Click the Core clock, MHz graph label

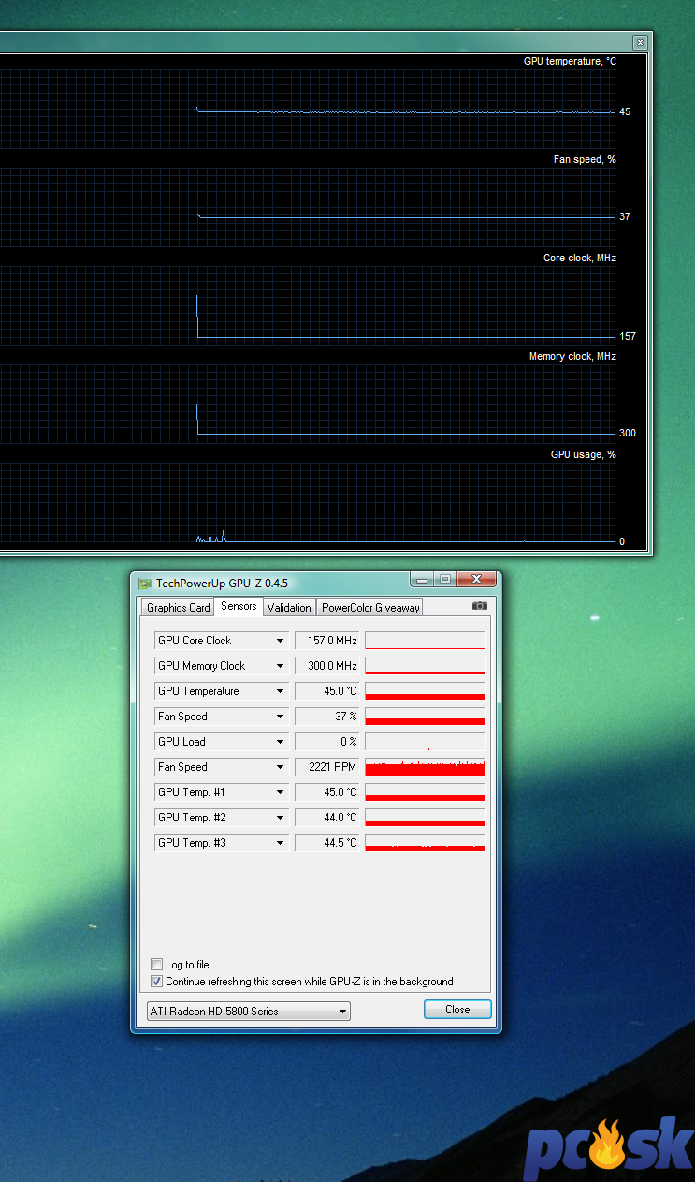tap(580, 259)
